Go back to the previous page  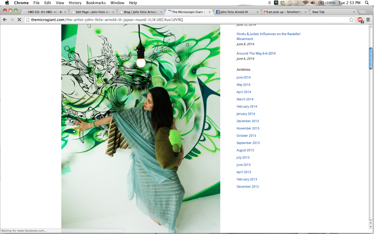coord(5,20)
